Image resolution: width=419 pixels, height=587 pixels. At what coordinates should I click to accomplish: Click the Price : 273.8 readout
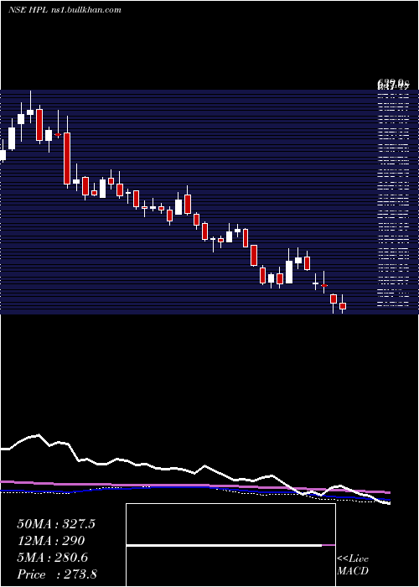[x=57, y=574]
